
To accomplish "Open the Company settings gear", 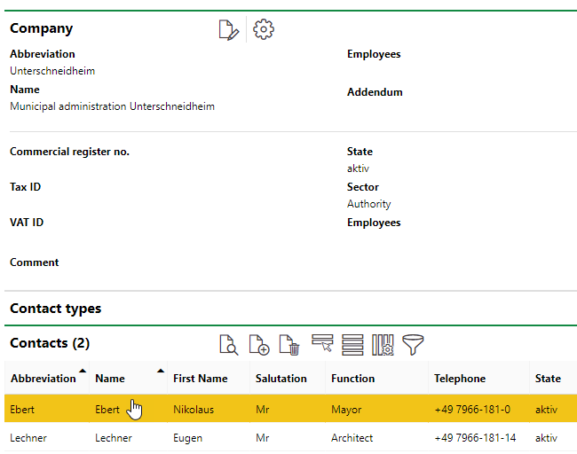I will (264, 29).
